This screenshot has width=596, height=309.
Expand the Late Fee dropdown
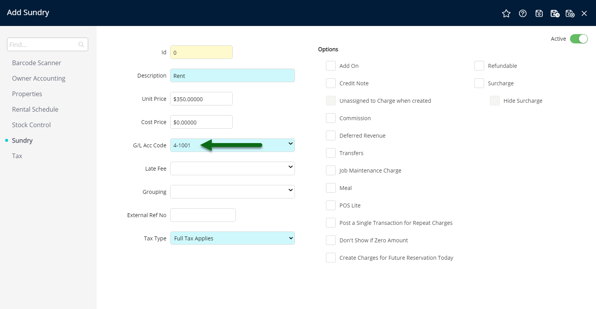[x=232, y=168]
